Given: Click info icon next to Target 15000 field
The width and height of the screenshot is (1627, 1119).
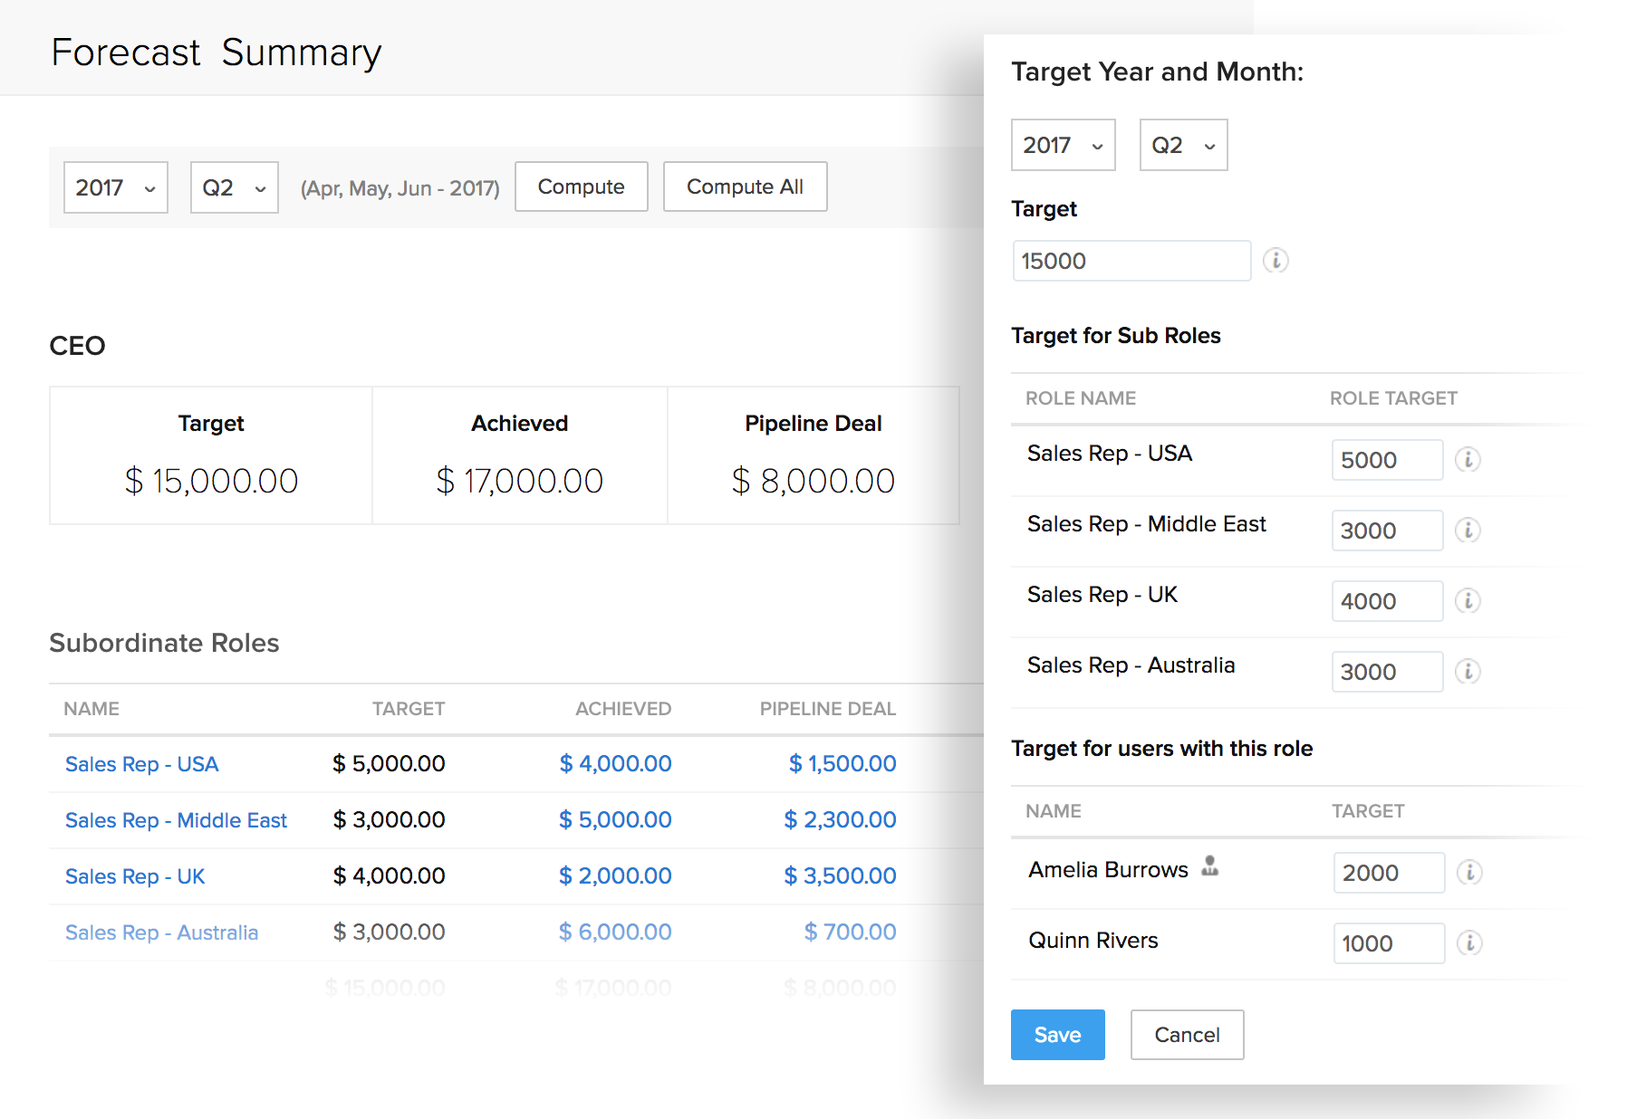Looking at the screenshot, I should 1276,261.
